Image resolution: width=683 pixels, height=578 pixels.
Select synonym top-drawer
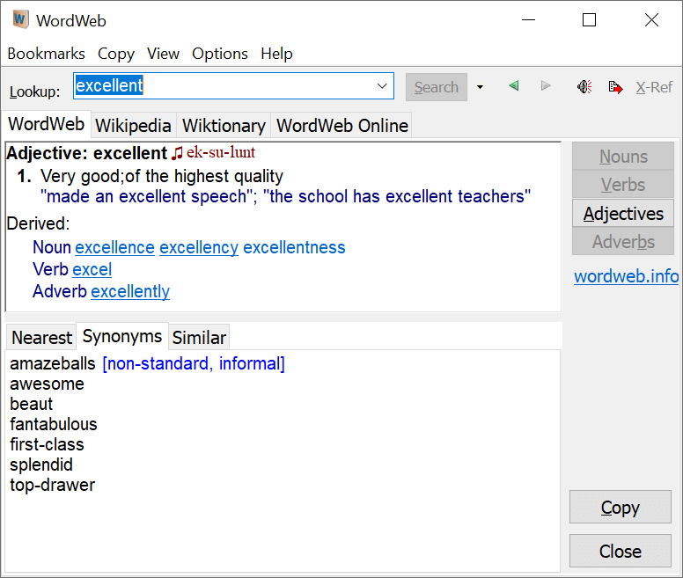point(53,485)
